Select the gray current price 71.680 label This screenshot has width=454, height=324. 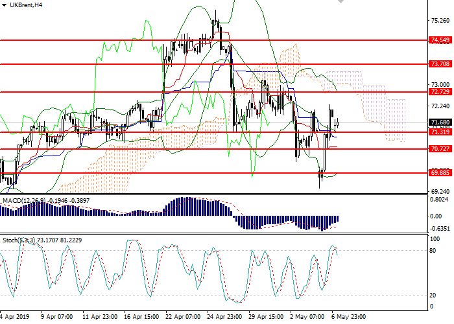coord(440,122)
